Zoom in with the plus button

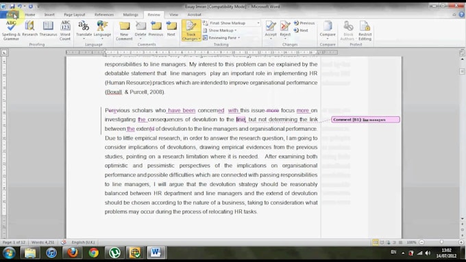pyautogui.click(x=461, y=242)
